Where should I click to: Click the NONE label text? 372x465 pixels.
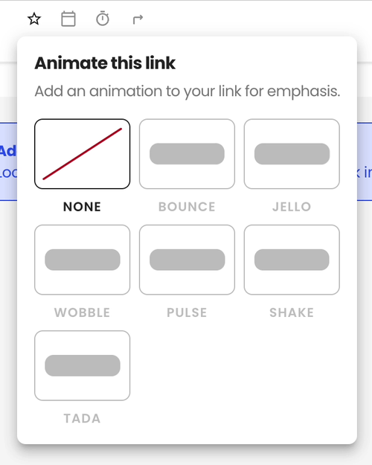pos(82,207)
